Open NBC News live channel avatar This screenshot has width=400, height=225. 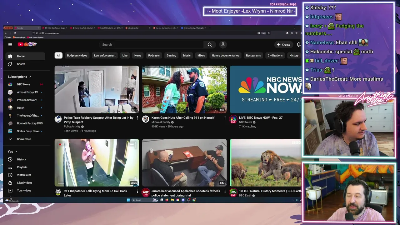pos(233,119)
